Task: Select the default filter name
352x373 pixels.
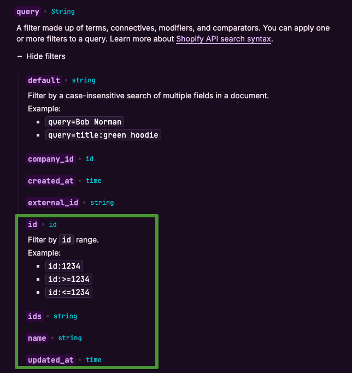Action: point(44,80)
